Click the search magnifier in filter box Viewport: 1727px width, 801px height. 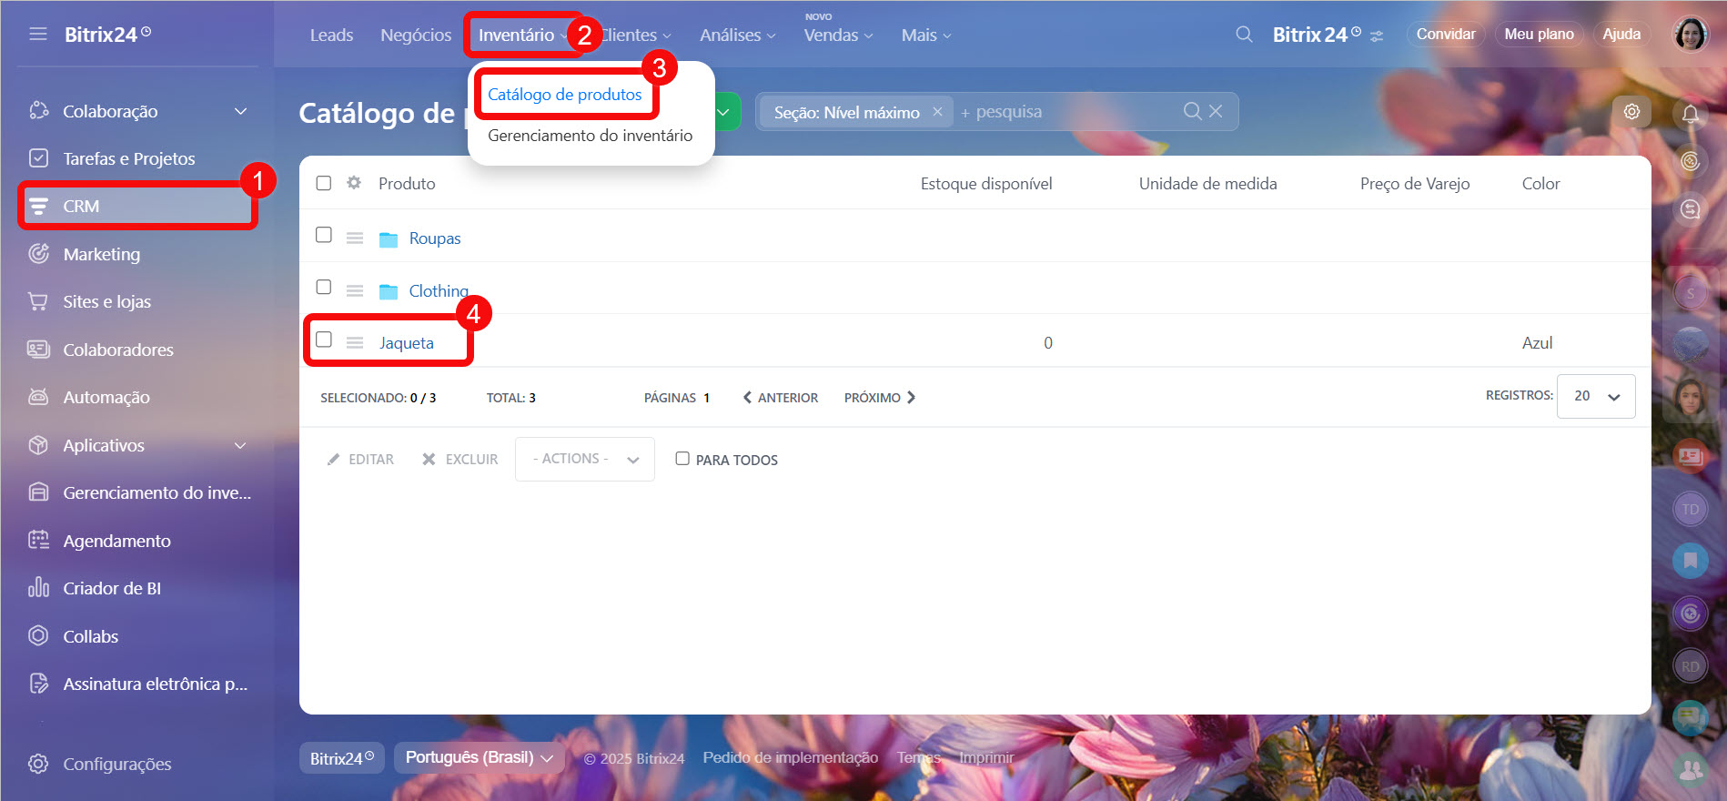pyautogui.click(x=1192, y=111)
